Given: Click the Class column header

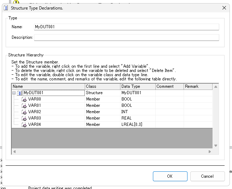Looking at the screenshot, I should (x=102, y=86).
